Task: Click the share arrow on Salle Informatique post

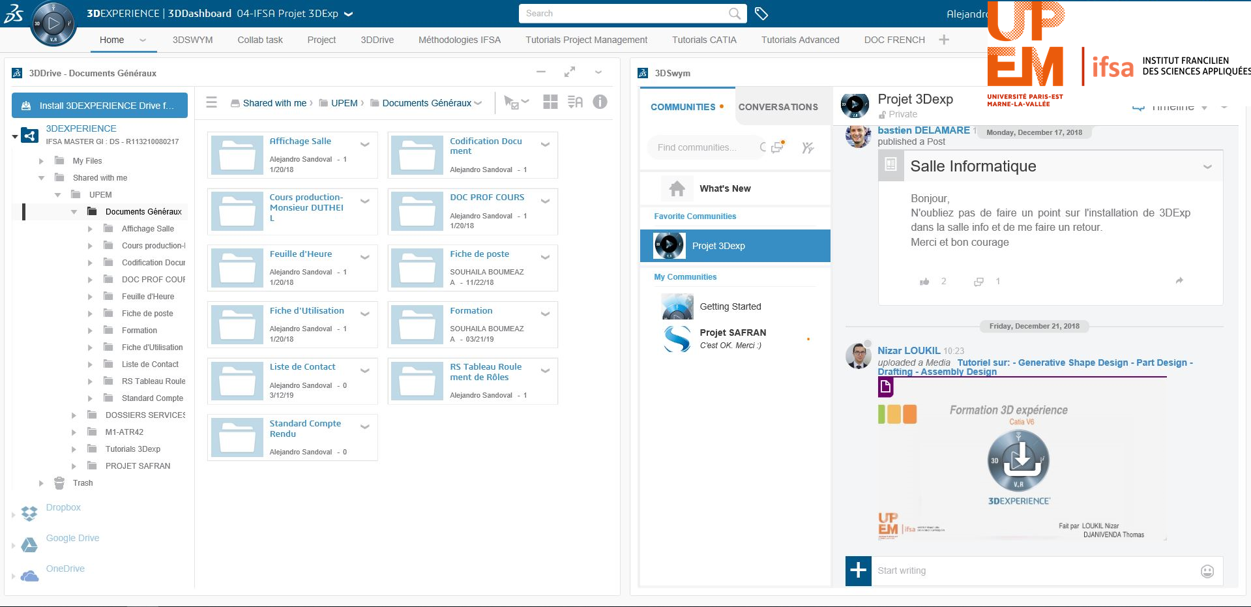Action: point(1179,280)
